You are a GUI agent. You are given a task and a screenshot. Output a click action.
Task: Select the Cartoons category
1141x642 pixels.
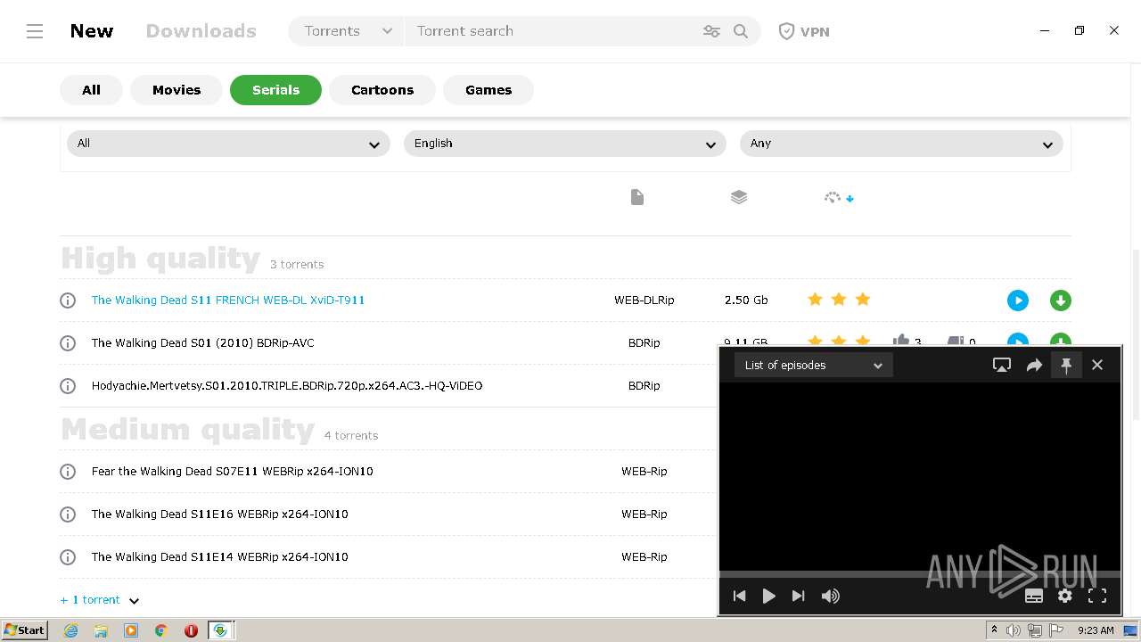[x=382, y=90]
